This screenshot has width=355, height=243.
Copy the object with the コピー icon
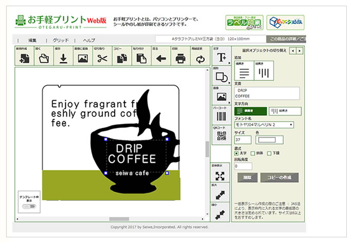pos(122,56)
